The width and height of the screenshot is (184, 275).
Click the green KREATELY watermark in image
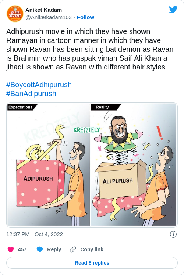87,130
